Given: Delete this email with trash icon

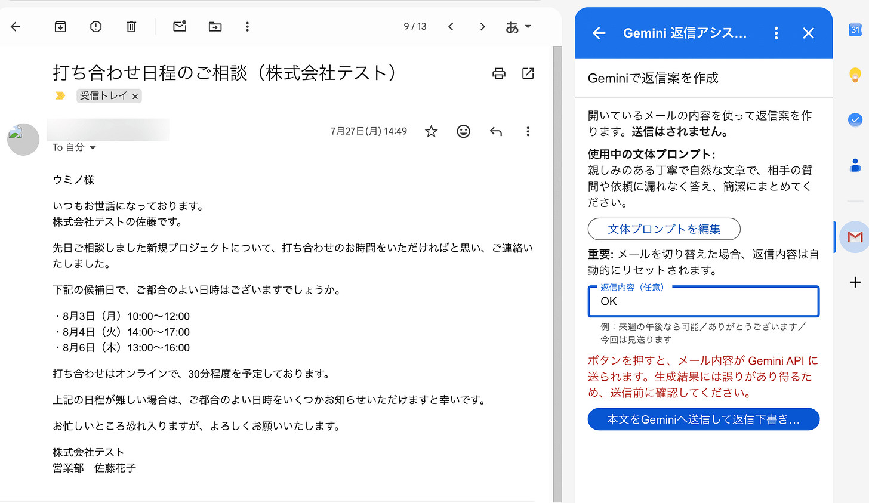Looking at the screenshot, I should pos(131,26).
